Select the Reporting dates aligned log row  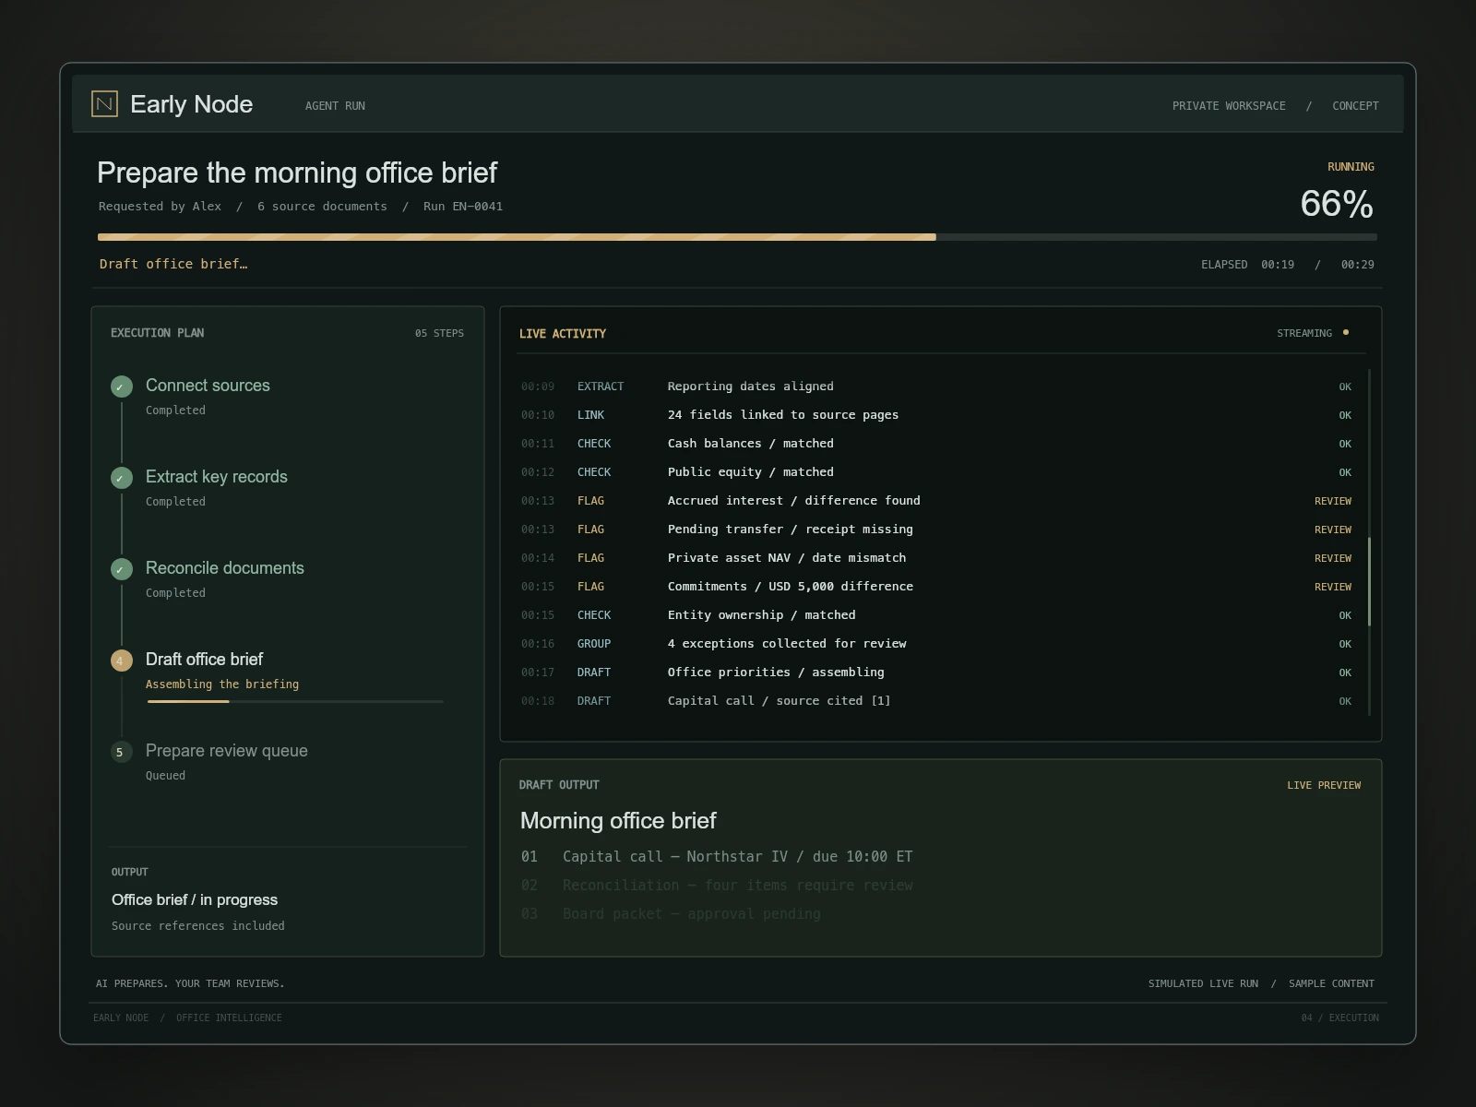(x=936, y=387)
